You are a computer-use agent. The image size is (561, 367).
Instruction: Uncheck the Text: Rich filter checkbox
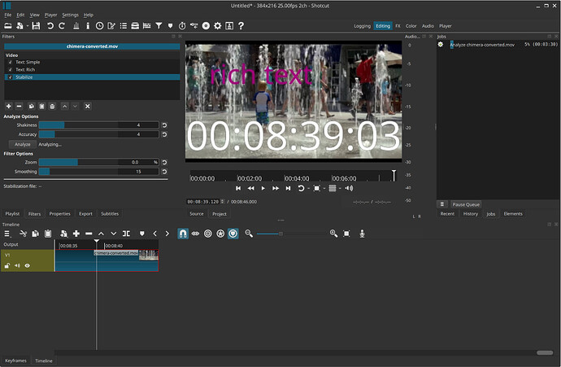(x=10, y=70)
